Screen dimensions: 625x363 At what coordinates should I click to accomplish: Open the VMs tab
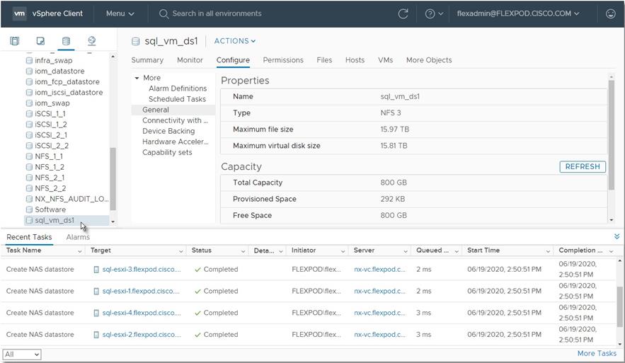coord(386,60)
